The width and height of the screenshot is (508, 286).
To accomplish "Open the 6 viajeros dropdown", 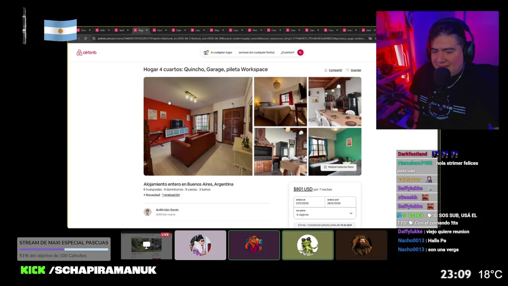I will [325, 213].
